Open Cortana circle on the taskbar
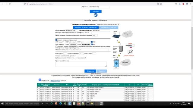Screen dimensions: 193x108 tap(42, 103)
